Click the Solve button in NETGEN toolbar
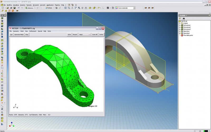The width and height of the screenshot is (211, 132). 69,35
